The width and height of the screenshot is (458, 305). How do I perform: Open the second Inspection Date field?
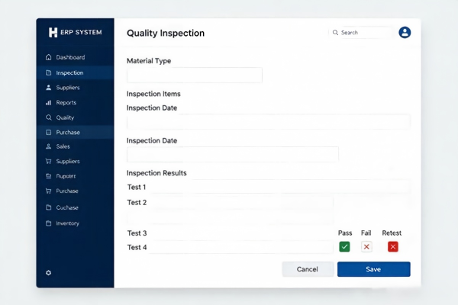coord(233,154)
